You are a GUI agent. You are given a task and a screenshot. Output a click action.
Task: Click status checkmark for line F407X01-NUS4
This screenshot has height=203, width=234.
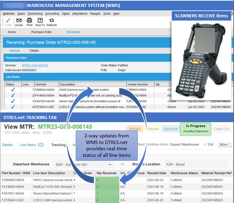(x=13, y=101)
